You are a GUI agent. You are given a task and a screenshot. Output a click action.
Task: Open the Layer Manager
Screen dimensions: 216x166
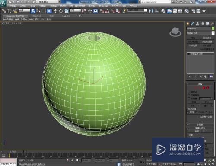click(163, 11)
